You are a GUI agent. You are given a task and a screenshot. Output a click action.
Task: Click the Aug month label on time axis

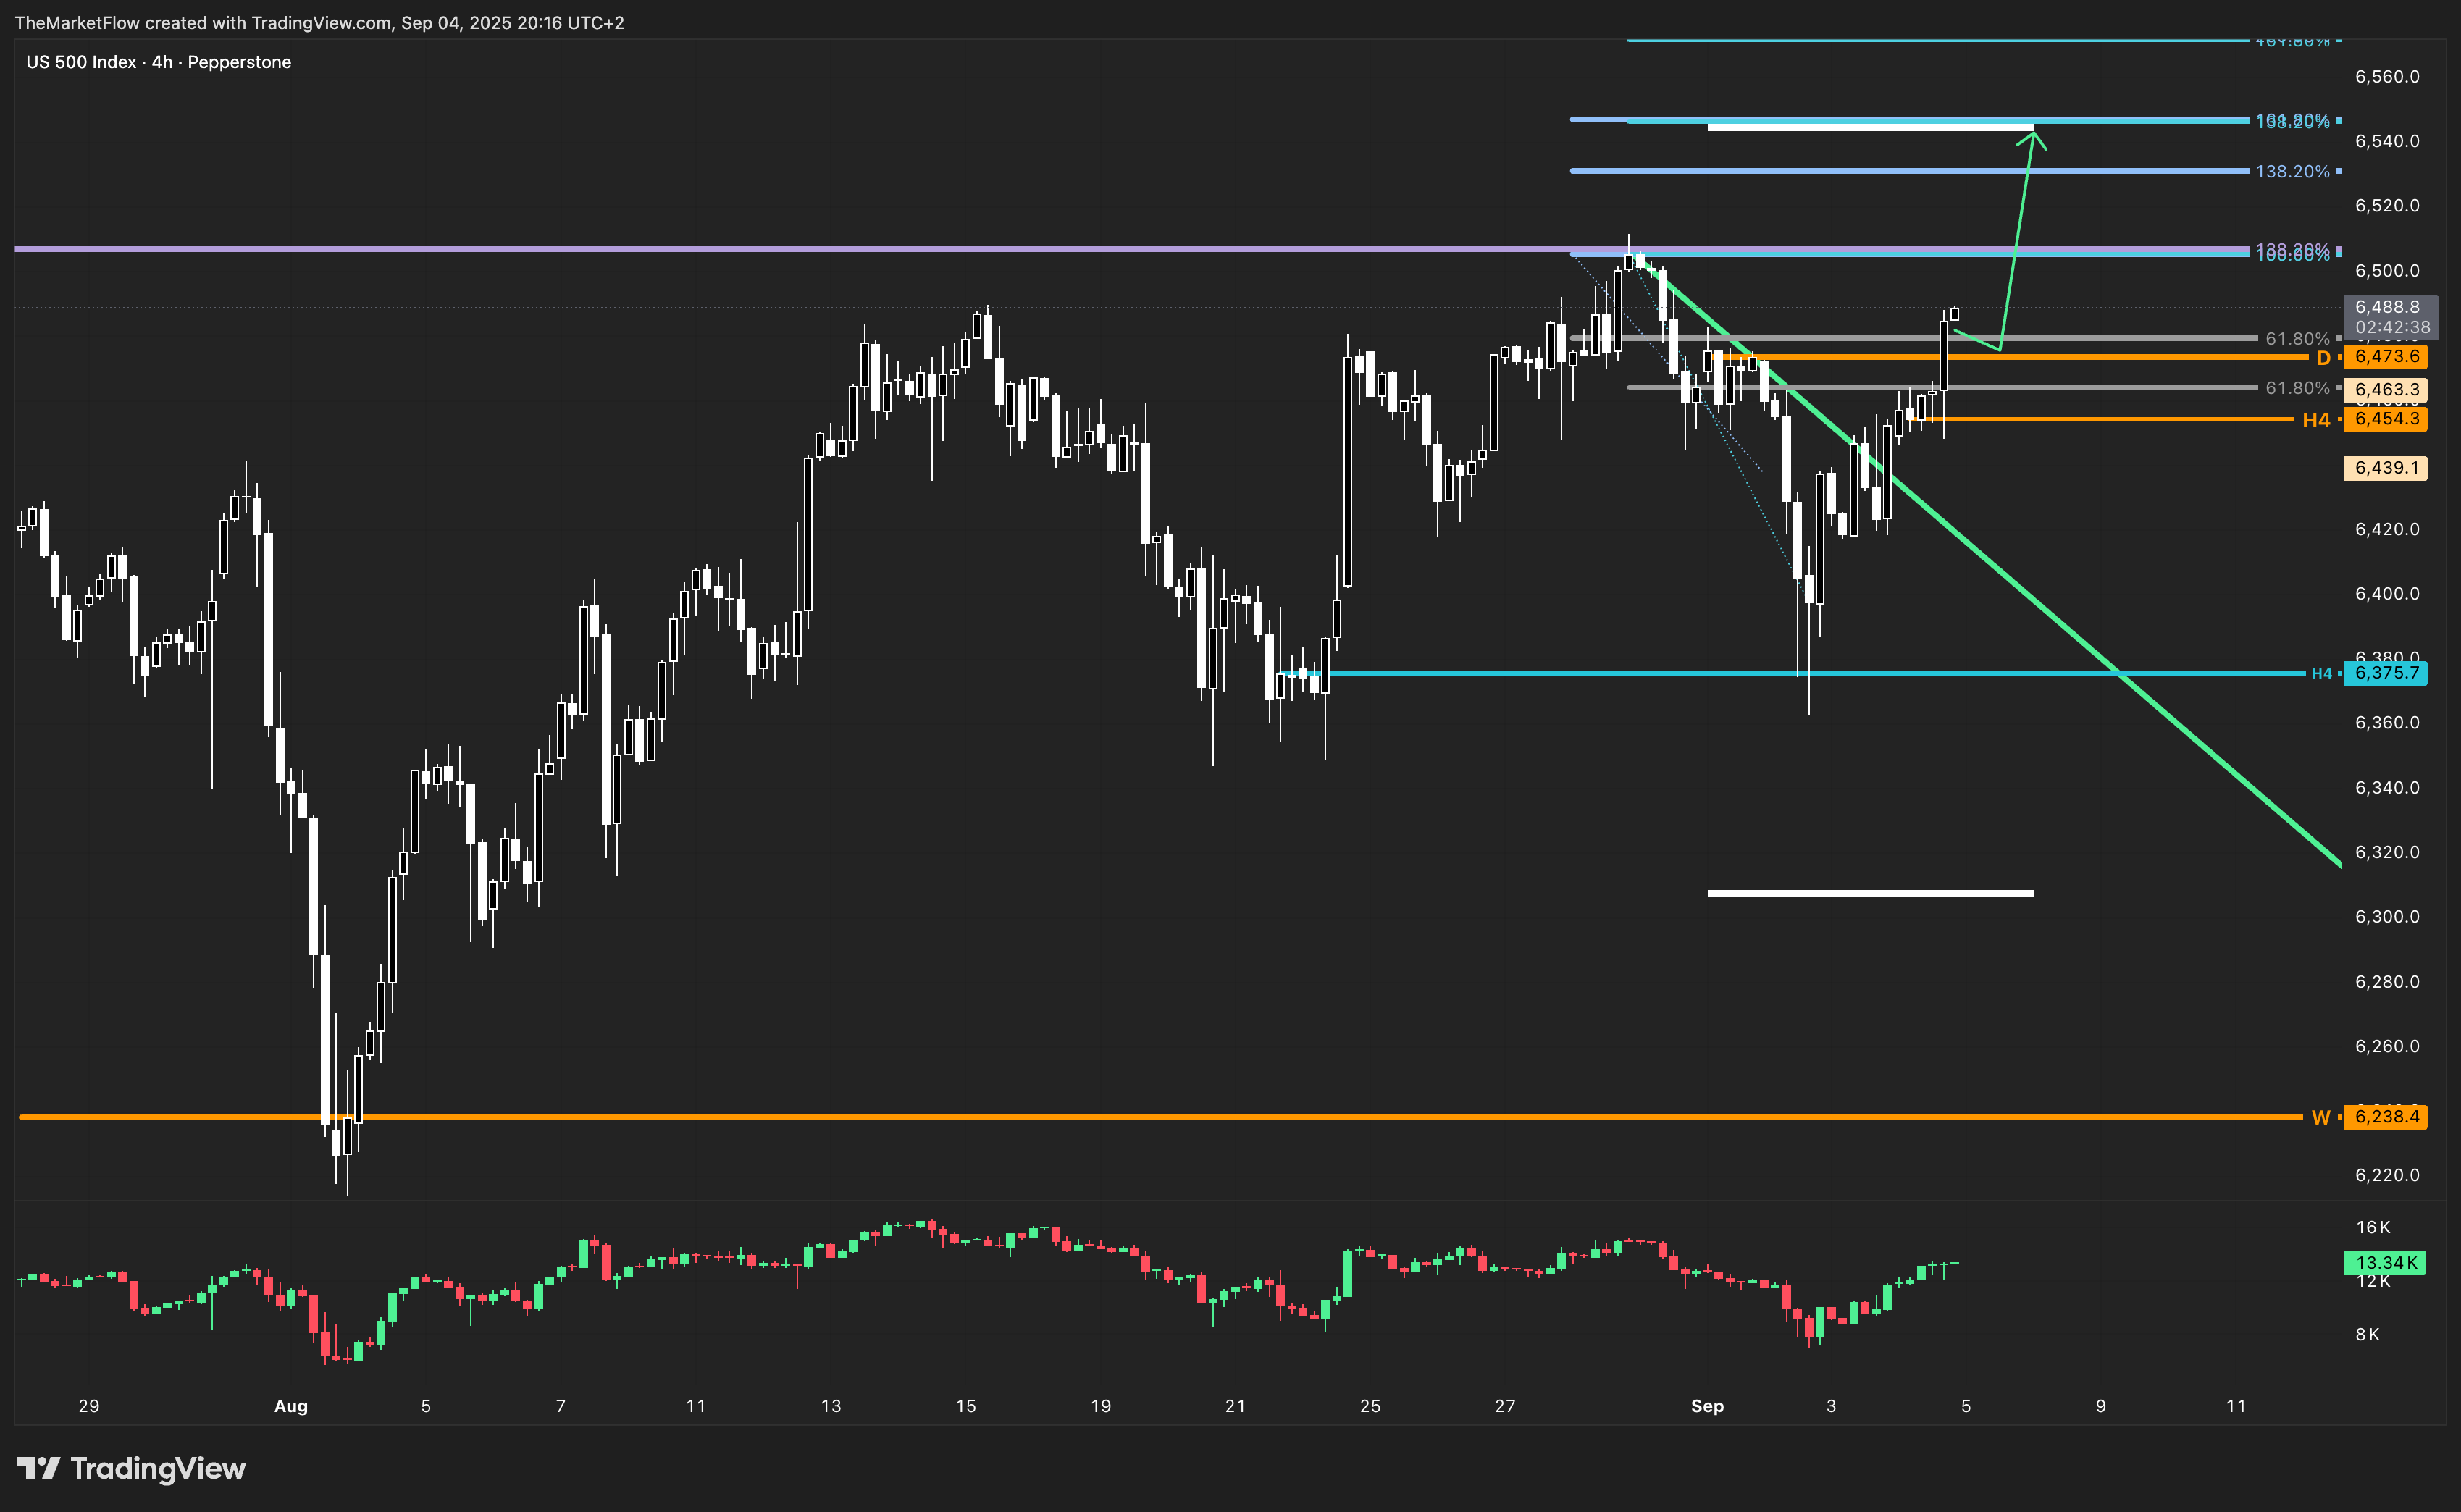pos(291,1406)
